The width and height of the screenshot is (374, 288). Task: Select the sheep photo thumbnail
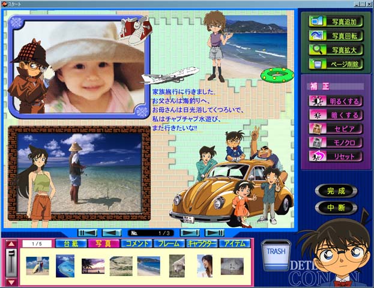[177, 266]
